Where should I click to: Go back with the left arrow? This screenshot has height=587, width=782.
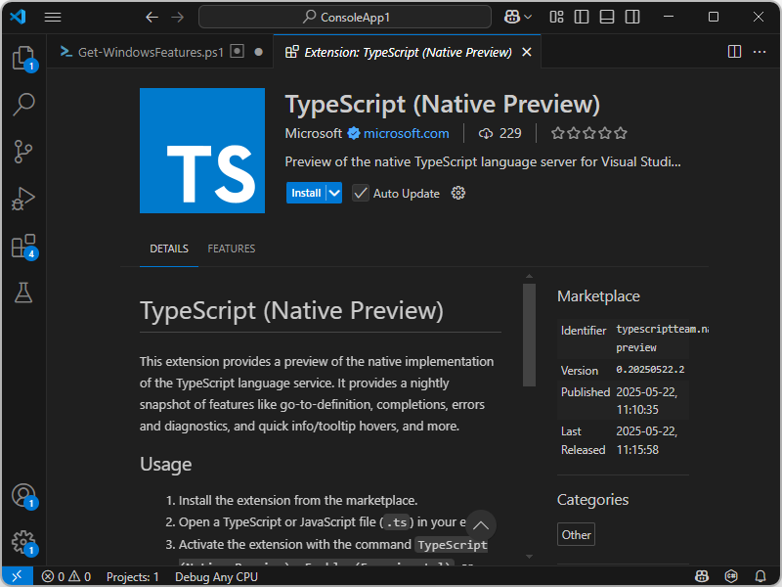pyautogui.click(x=152, y=18)
